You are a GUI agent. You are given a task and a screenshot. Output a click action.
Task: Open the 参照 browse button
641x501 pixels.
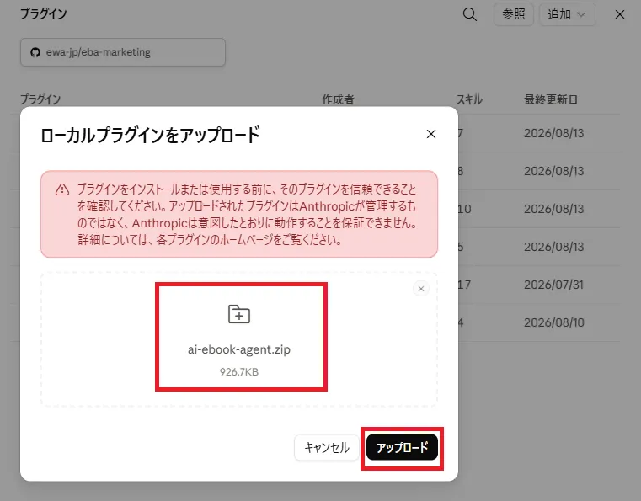[514, 14]
